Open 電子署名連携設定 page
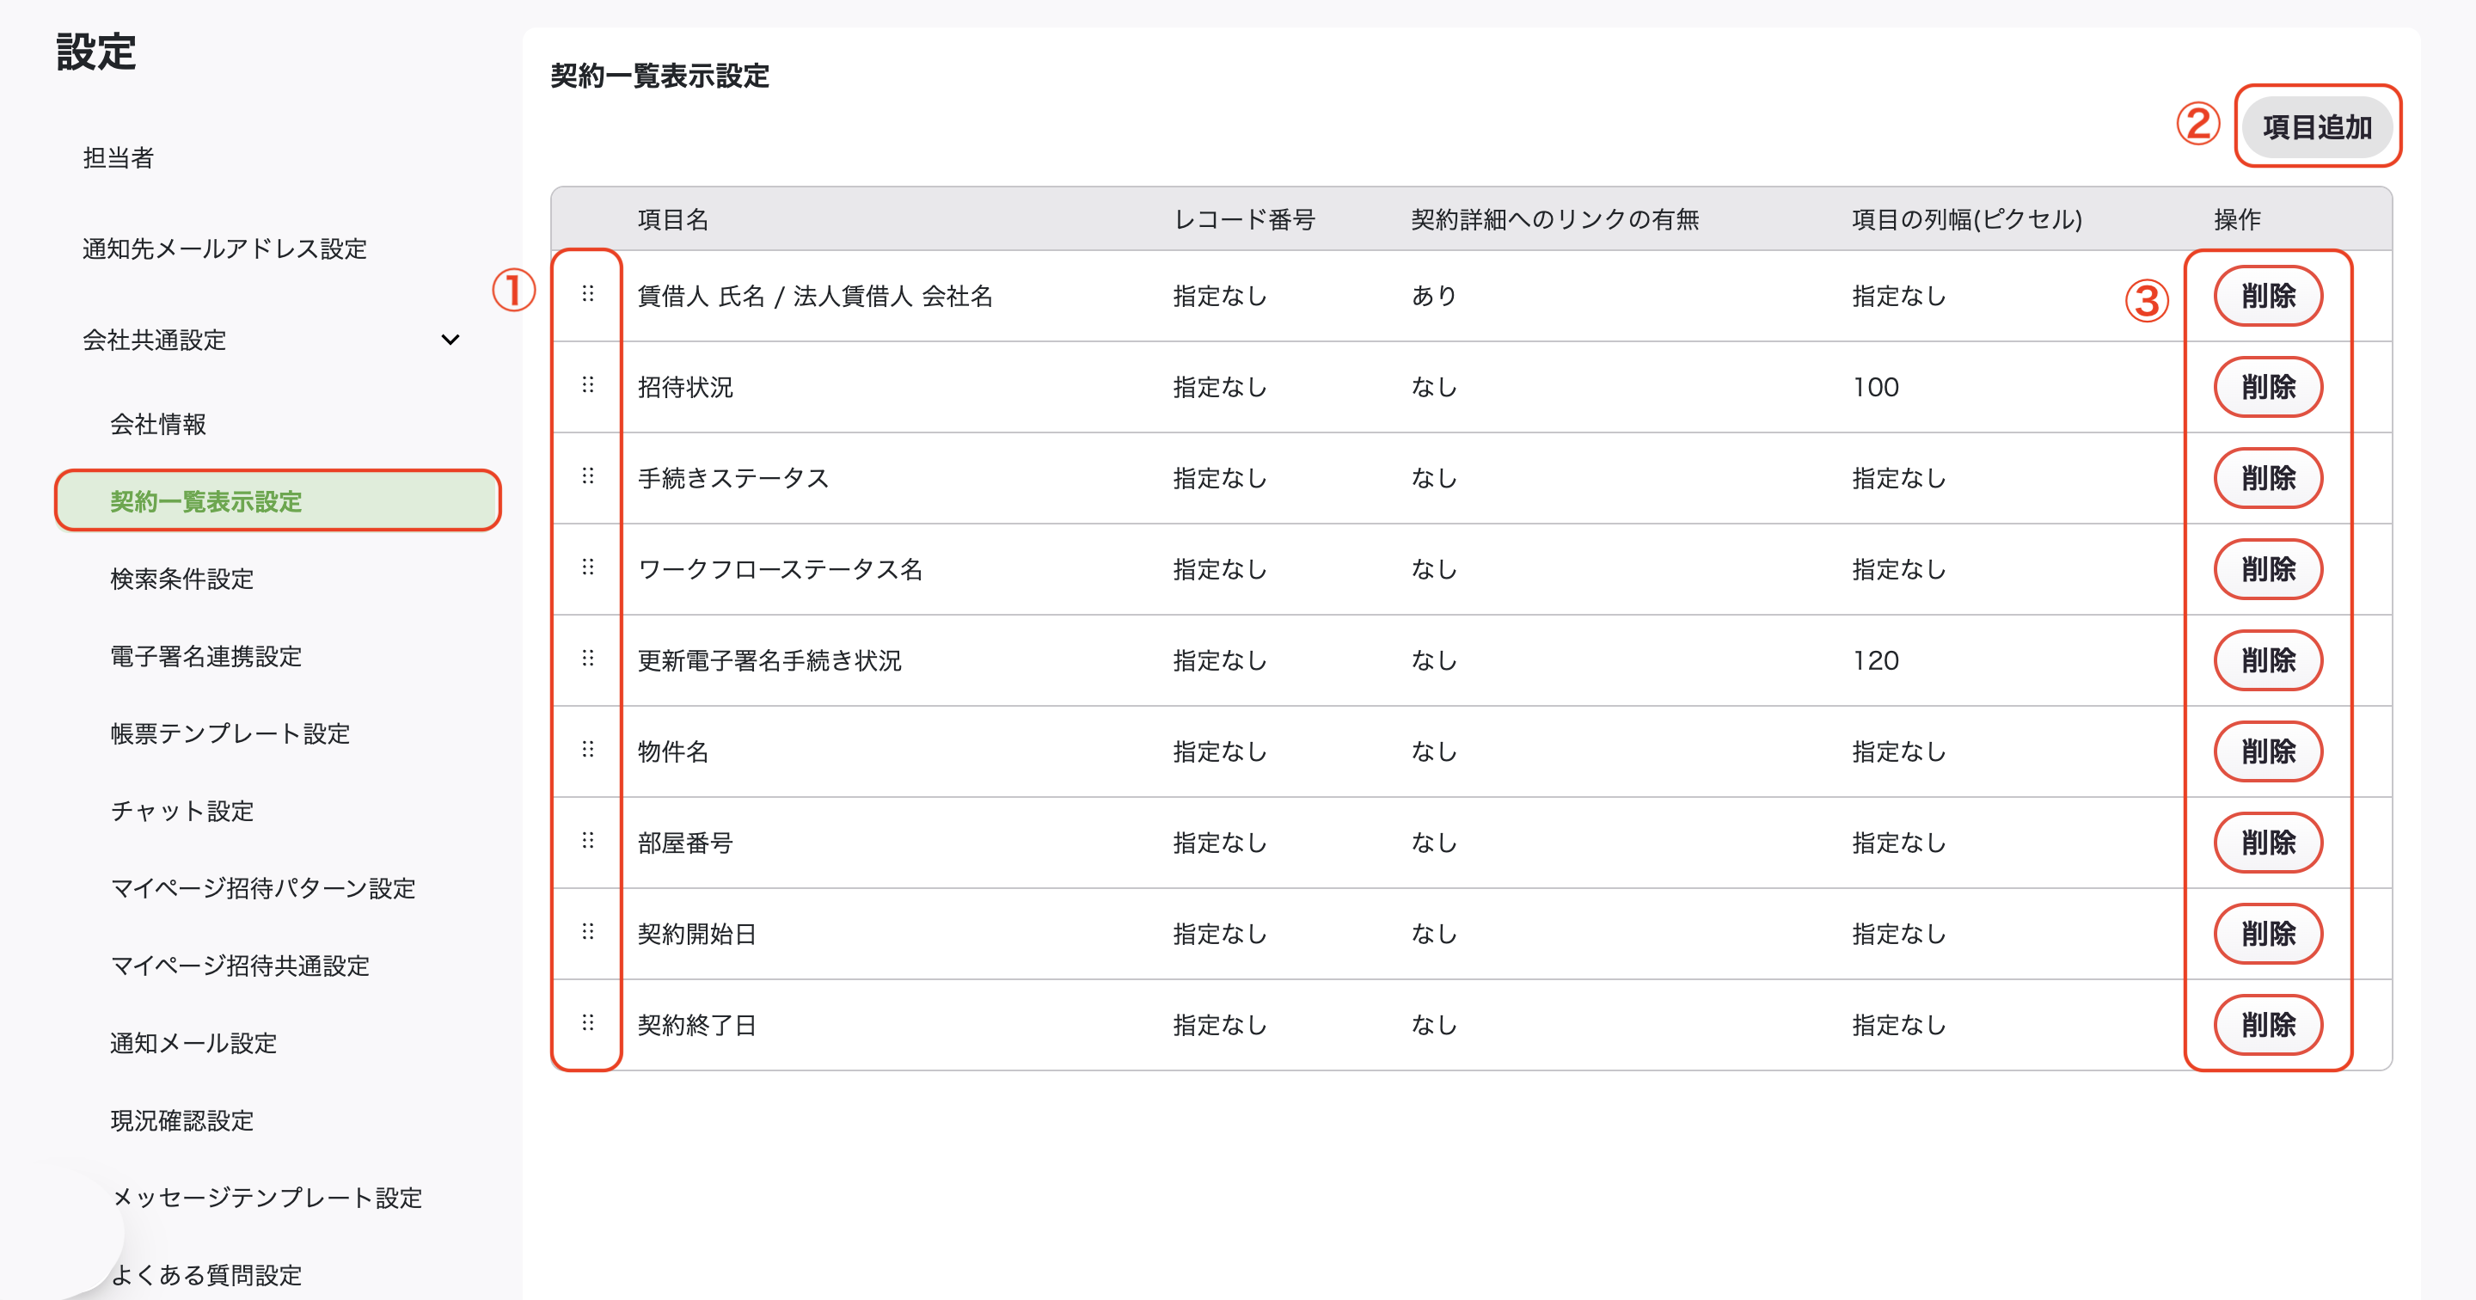This screenshot has width=2476, height=1300. tap(206, 657)
